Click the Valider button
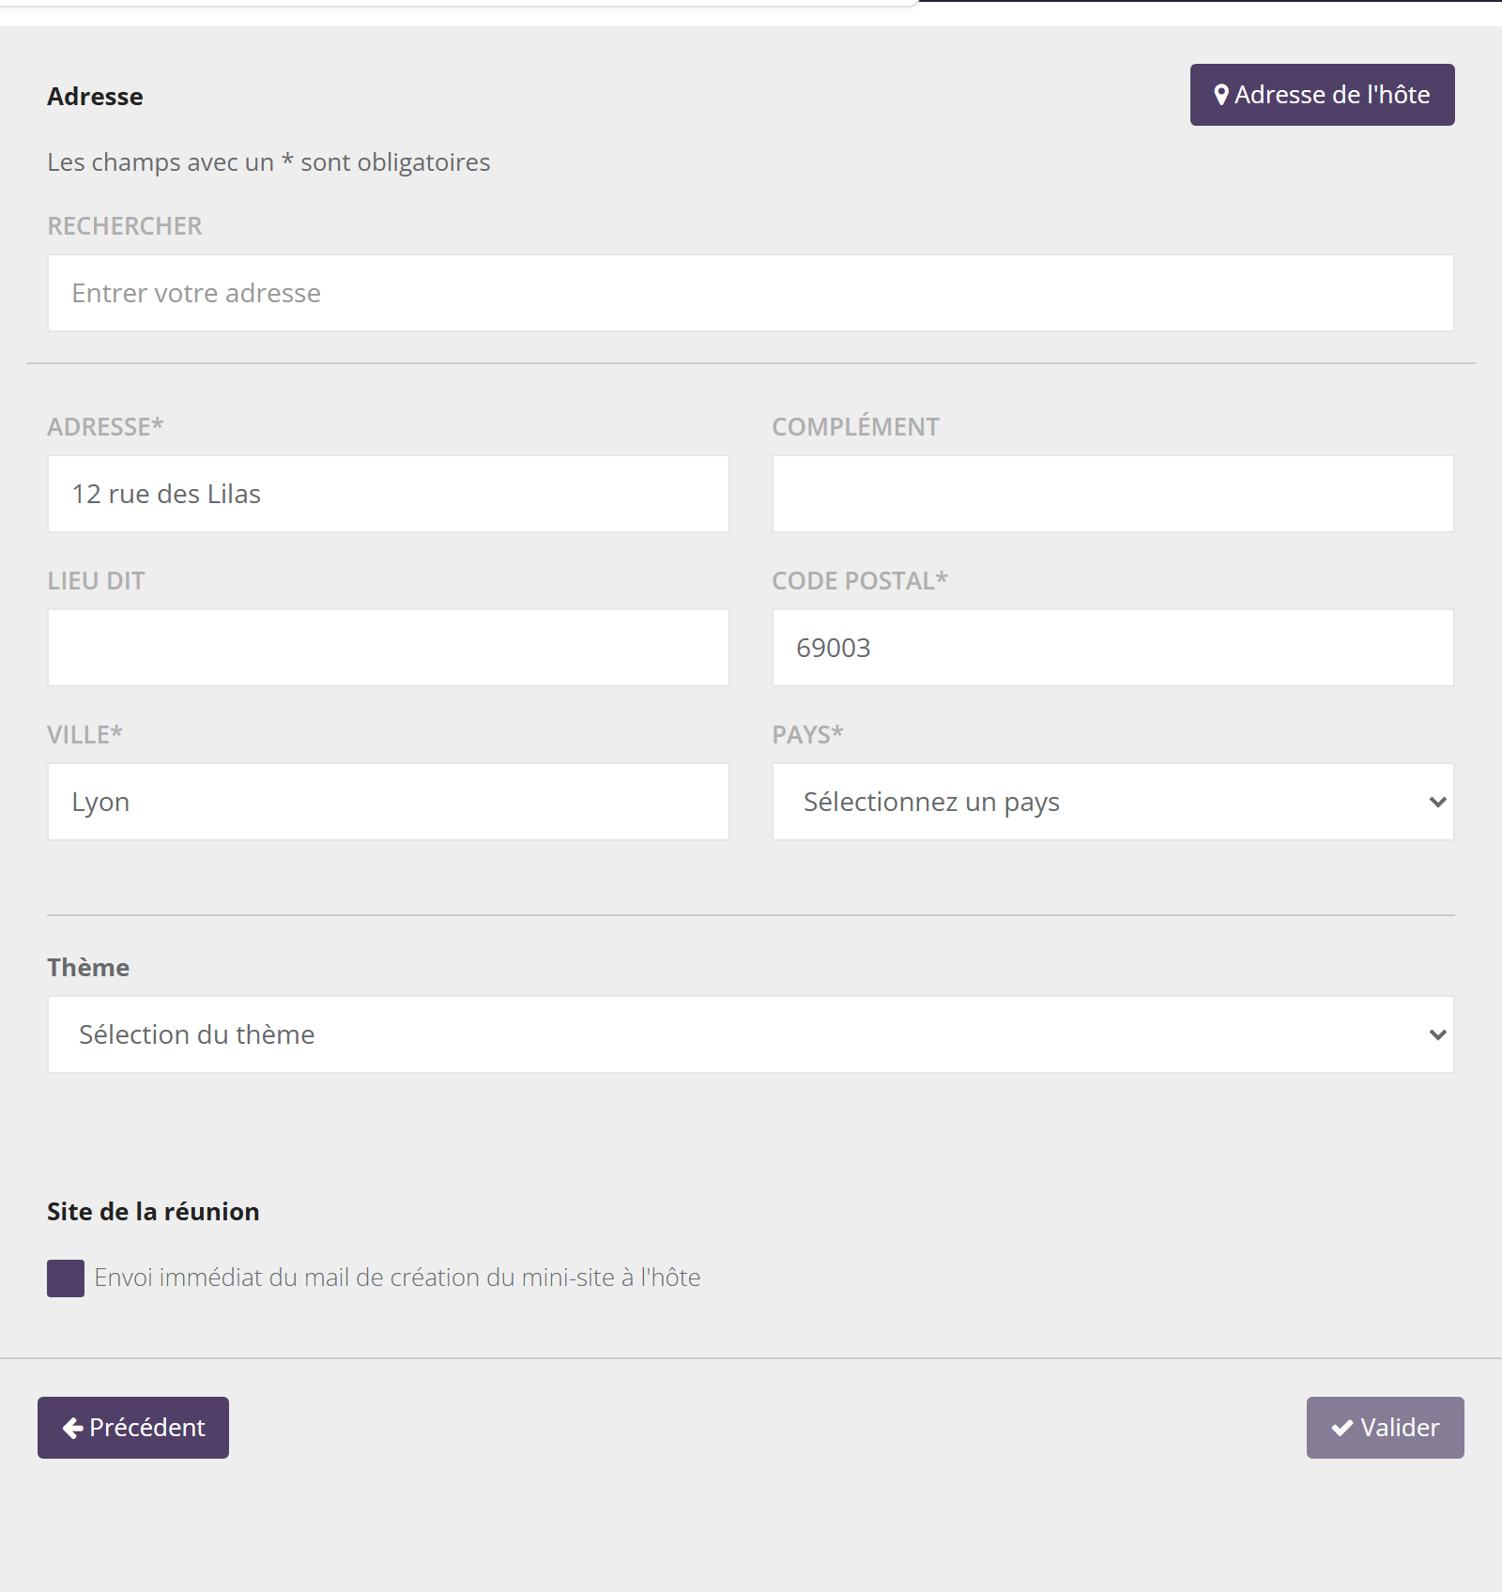Viewport: 1502px width, 1592px height. tap(1385, 1428)
